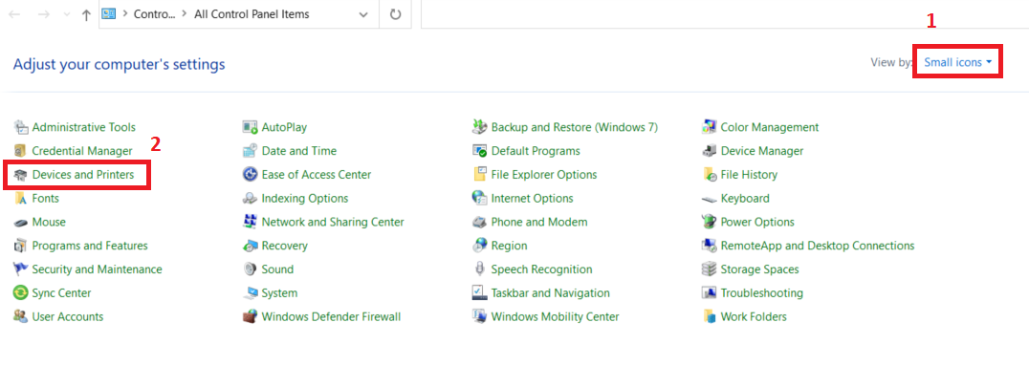The width and height of the screenshot is (1029, 366).
Task: Click the Security and Maintenance flag icon
Action: click(x=21, y=269)
